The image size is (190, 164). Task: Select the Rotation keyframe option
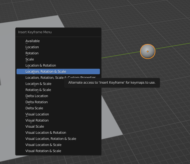[x=58, y=53]
